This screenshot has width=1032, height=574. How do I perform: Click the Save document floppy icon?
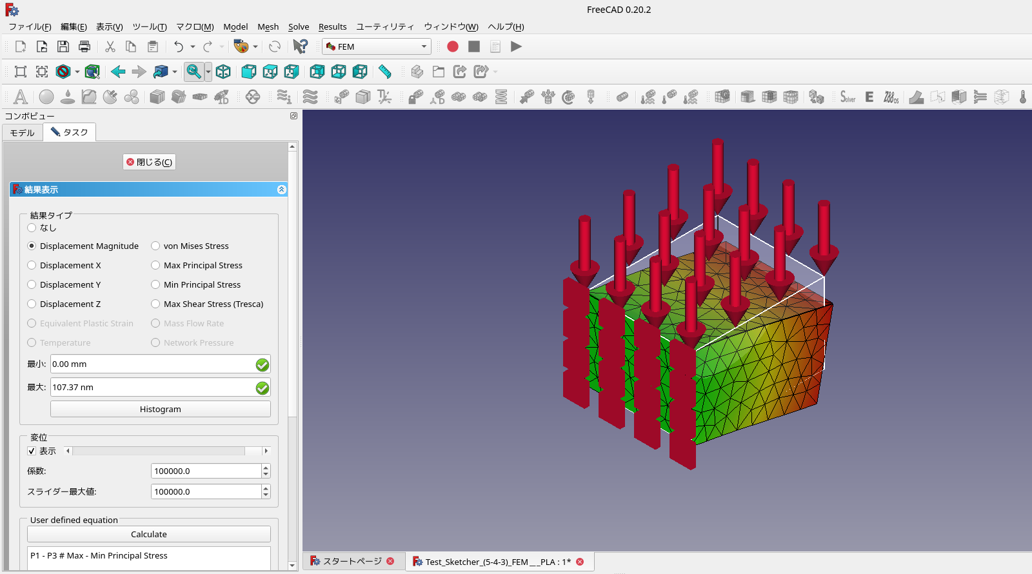coord(63,46)
